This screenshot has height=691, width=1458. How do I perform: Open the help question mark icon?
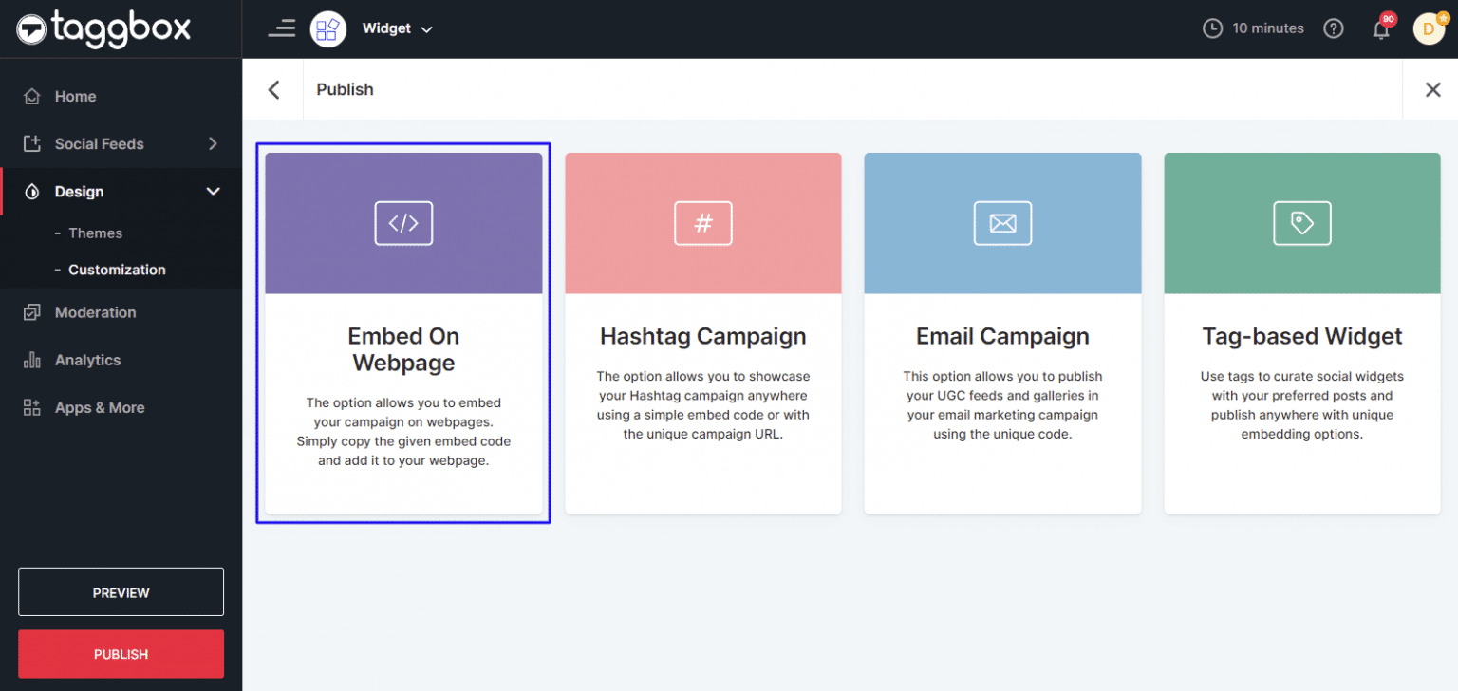click(1334, 28)
